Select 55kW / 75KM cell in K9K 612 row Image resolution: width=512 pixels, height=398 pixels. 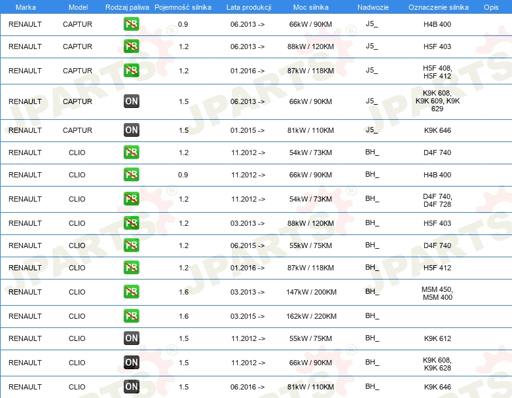[x=310, y=338]
